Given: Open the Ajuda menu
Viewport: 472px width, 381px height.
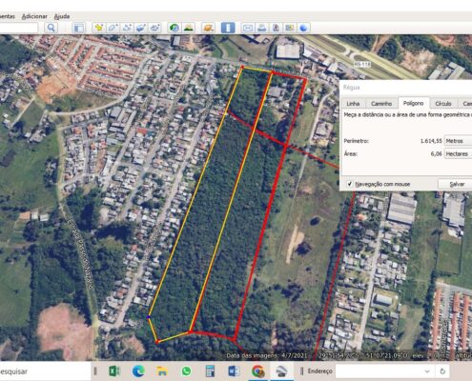Looking at the screenshot, I should (x=62, y=16).
